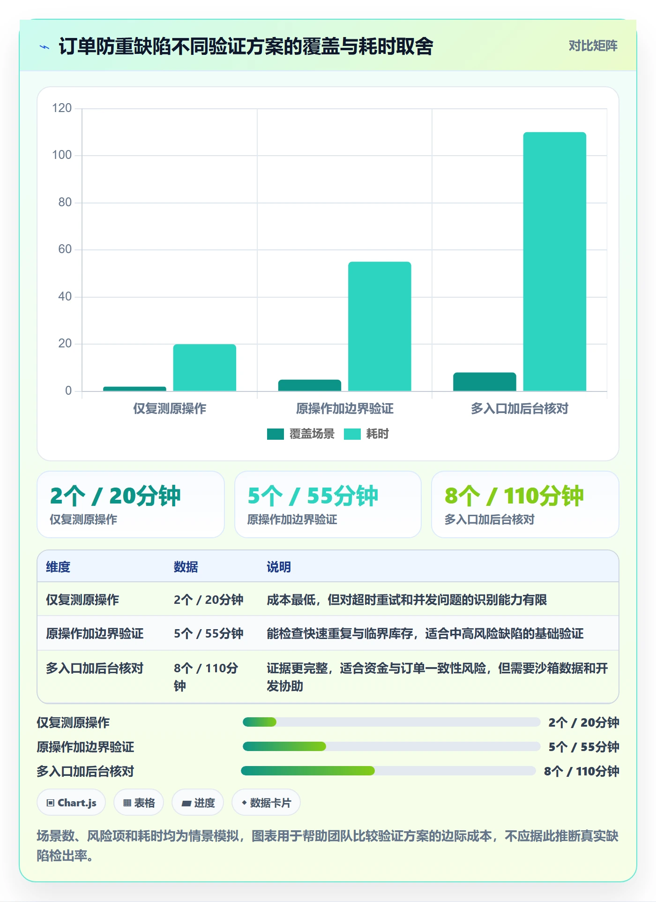Click the 覆盖场景 bar for 多入口加后台核对
The width and height of the screenshot is (656, 902).
pyautogui.click(x=485, y=382)
